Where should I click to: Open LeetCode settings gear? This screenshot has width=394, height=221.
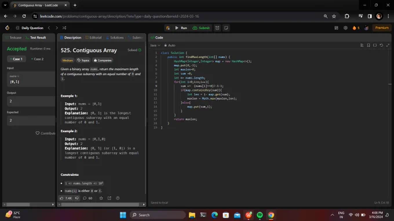point(345,28)
